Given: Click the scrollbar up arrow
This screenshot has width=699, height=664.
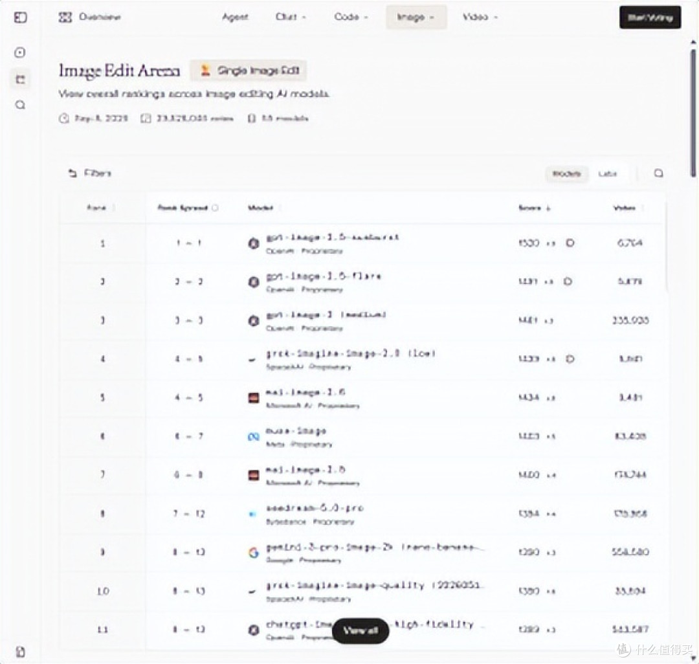Looking at the screenshot, I should [x=693, y=42].
